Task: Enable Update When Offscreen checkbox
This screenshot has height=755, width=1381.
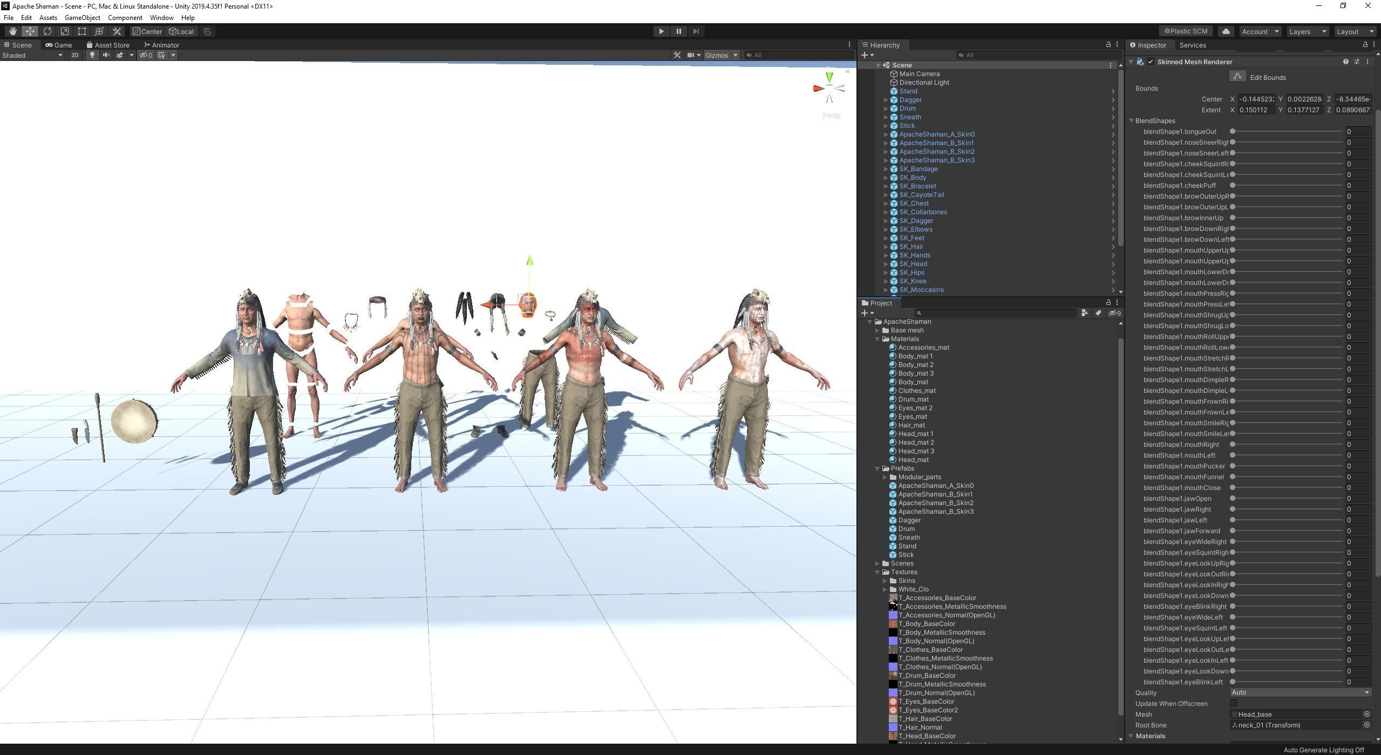Action: [1233, 703]
